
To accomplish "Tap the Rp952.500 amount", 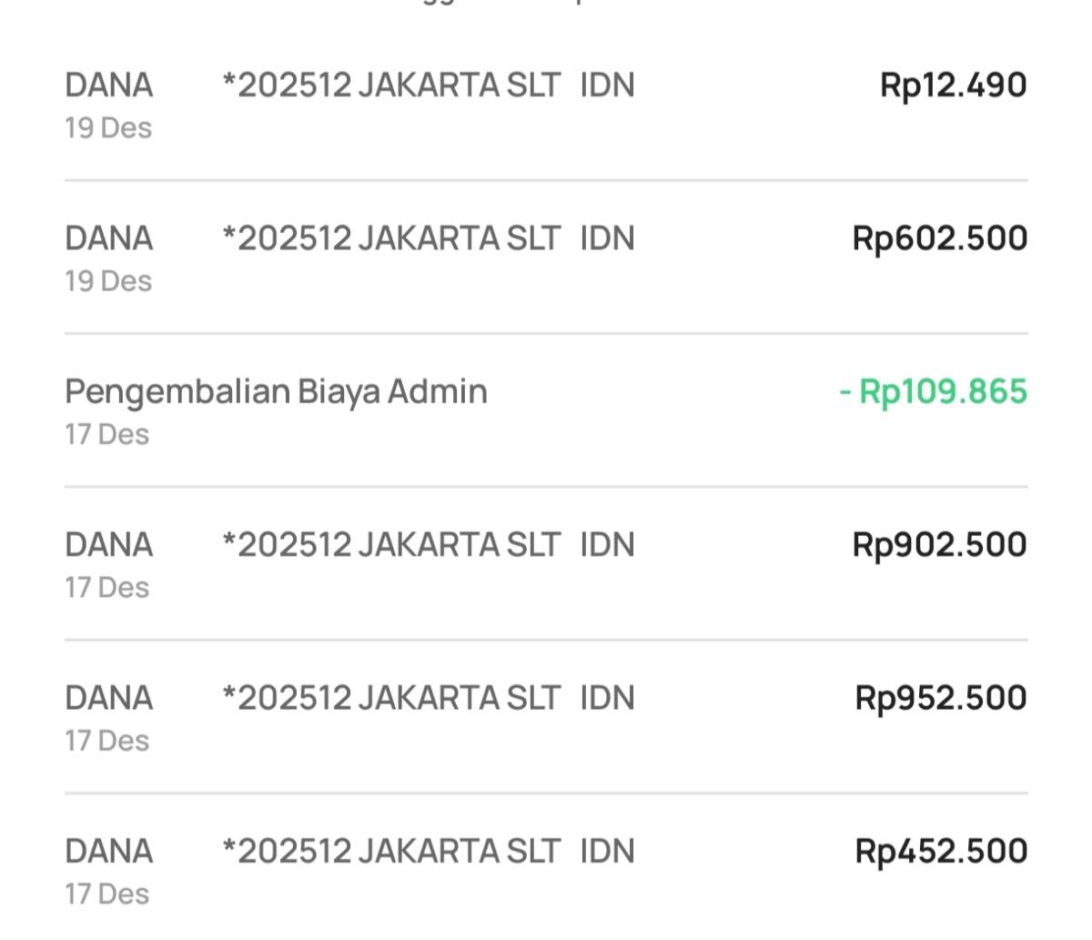I will coord(941,698).
